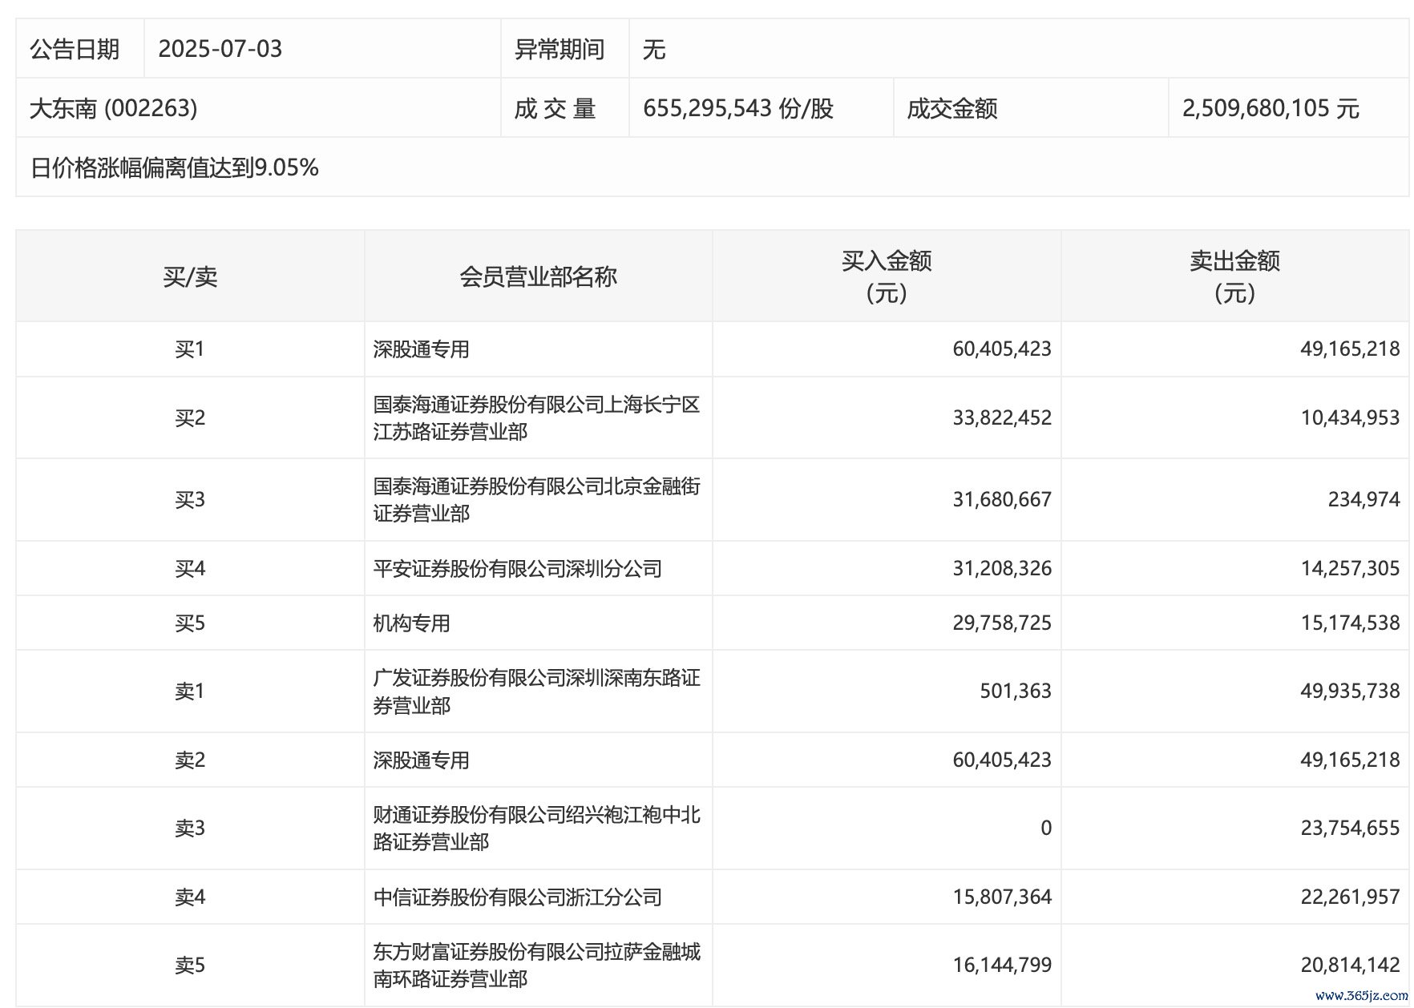Click the 买入金额 column header
This screenshot has height=1008, width=1414.
pos(886,276)
